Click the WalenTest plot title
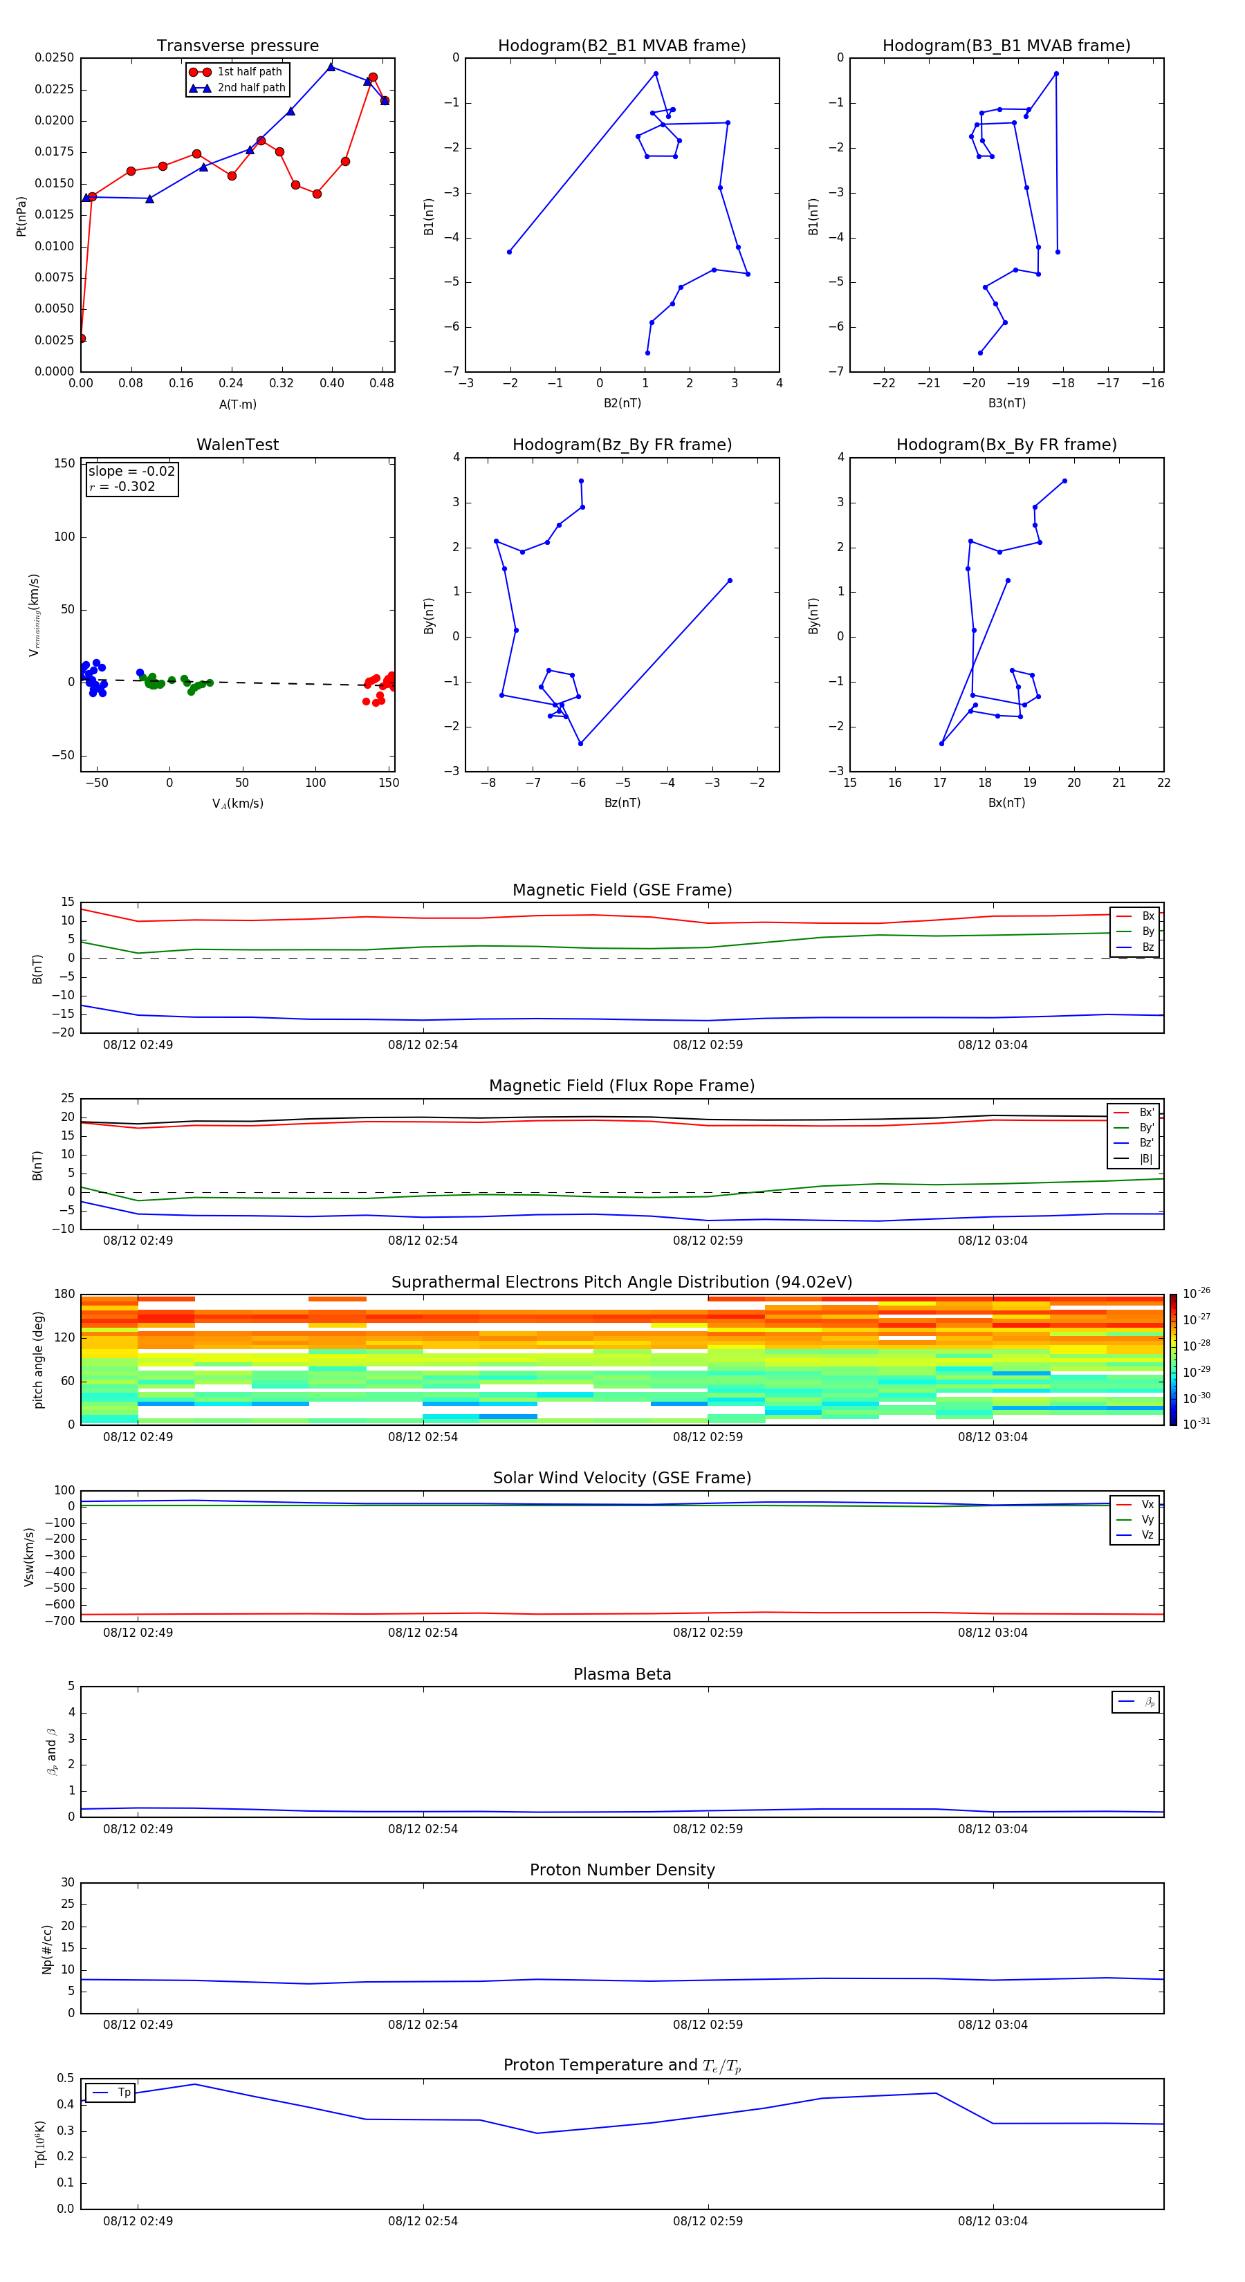Screen dimensions: 1245x2282 click(x=237, y=445)
